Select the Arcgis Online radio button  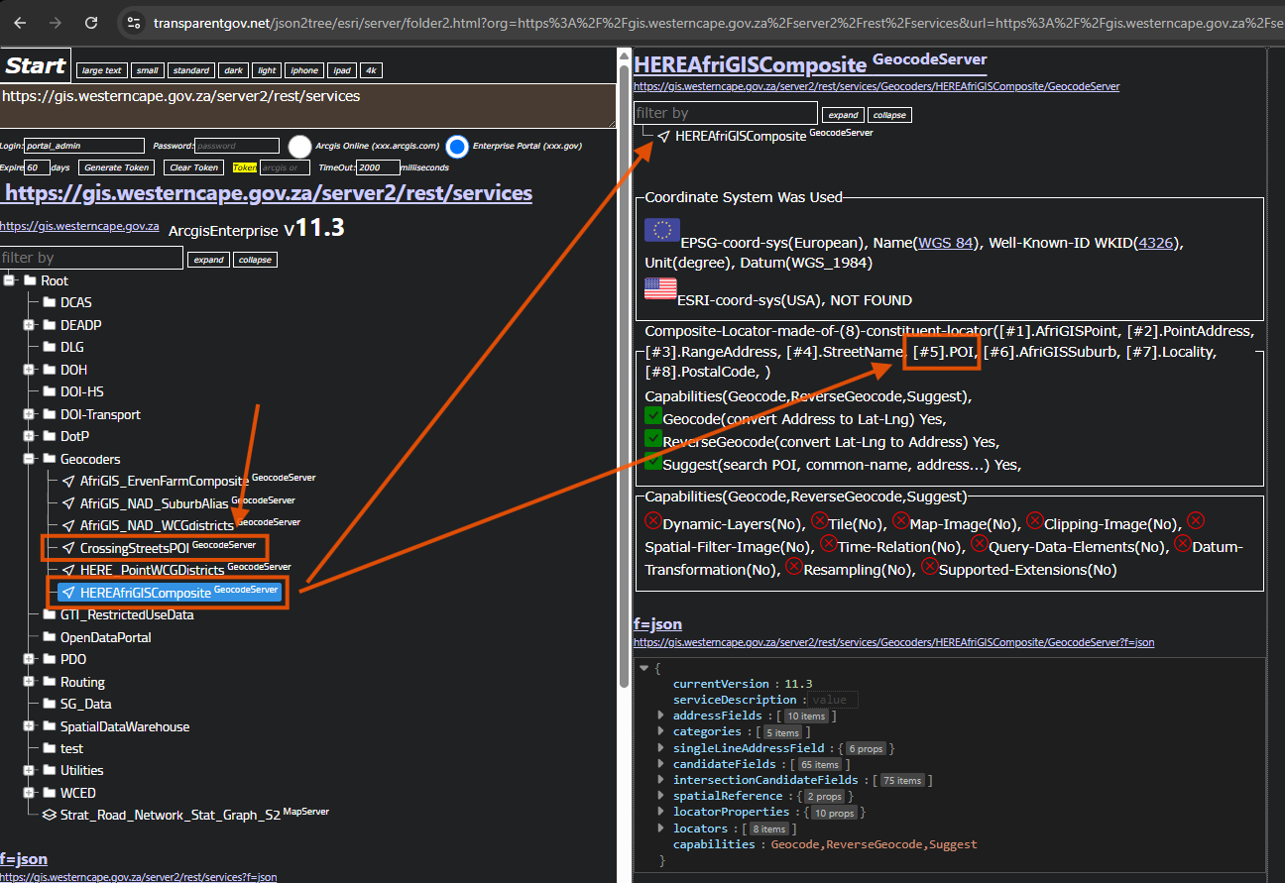point(299,146)
